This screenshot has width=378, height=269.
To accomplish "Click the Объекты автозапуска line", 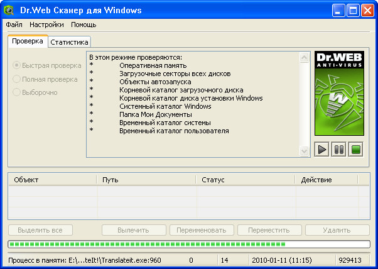I will (155, 82).
